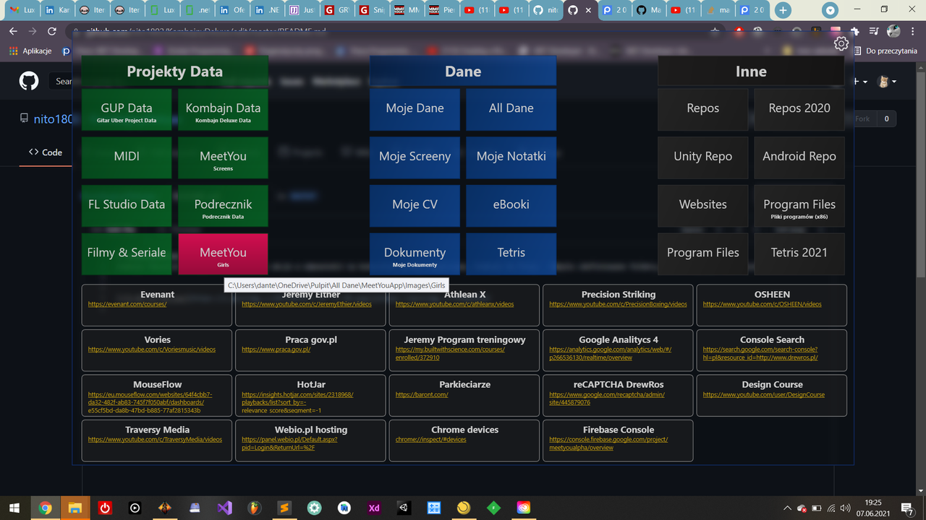Open the Chrome devices inspect link

point(430,440)
